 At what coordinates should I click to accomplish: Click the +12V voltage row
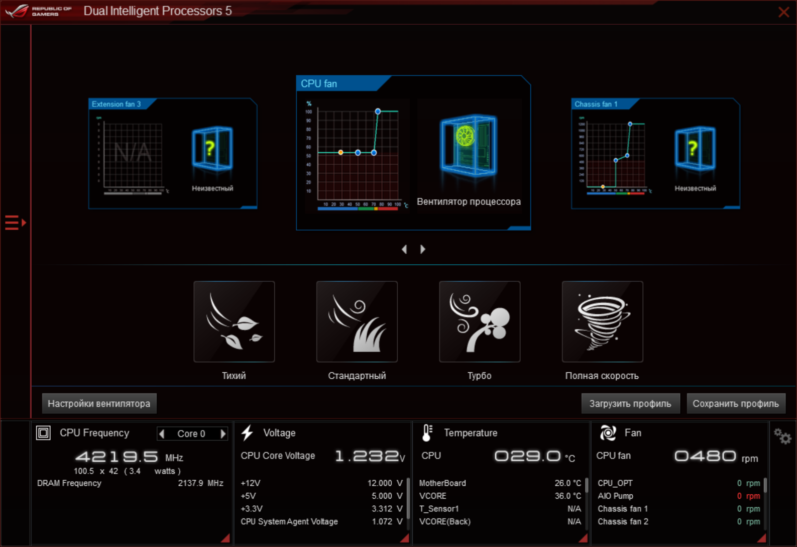[x=321, y=483]
